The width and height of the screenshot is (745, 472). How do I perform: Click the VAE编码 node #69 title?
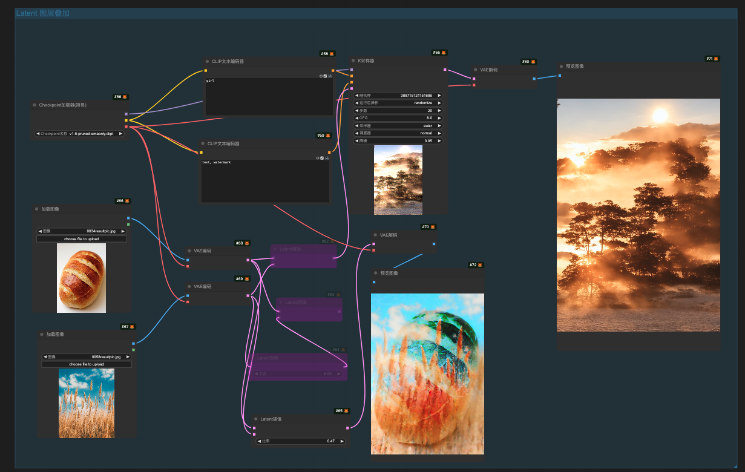pyautogui.click(x=202, y=286)
